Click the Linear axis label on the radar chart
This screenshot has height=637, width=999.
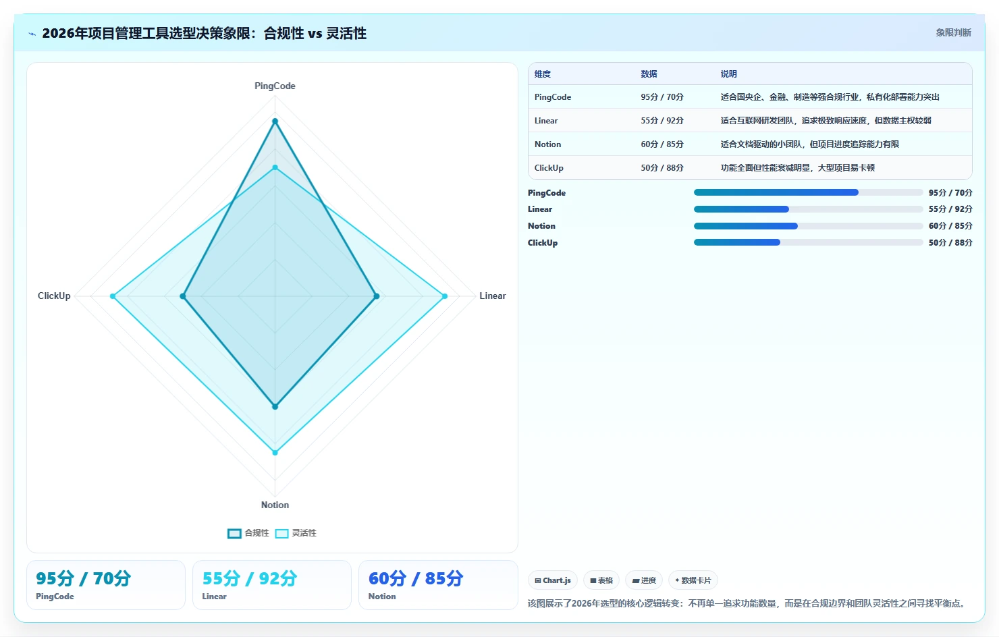pyautogui.click(x=493, y=296)
